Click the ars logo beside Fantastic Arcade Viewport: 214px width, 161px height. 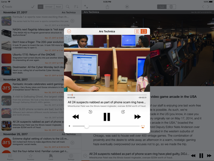7,88
